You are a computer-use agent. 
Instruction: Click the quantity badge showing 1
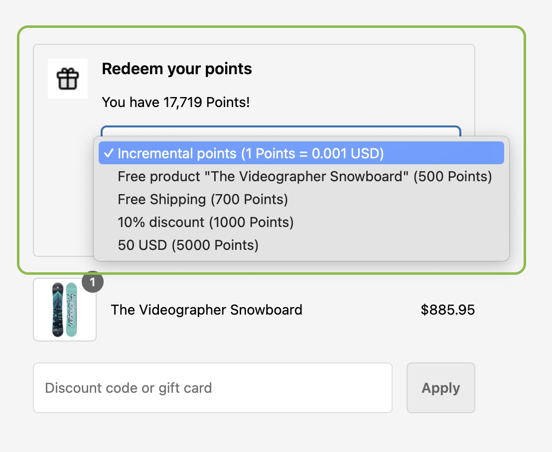coord(93,282)
